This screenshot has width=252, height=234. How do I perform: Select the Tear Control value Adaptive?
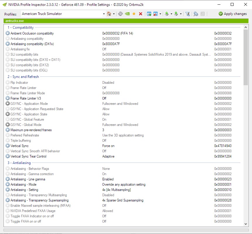coord(108,156)
